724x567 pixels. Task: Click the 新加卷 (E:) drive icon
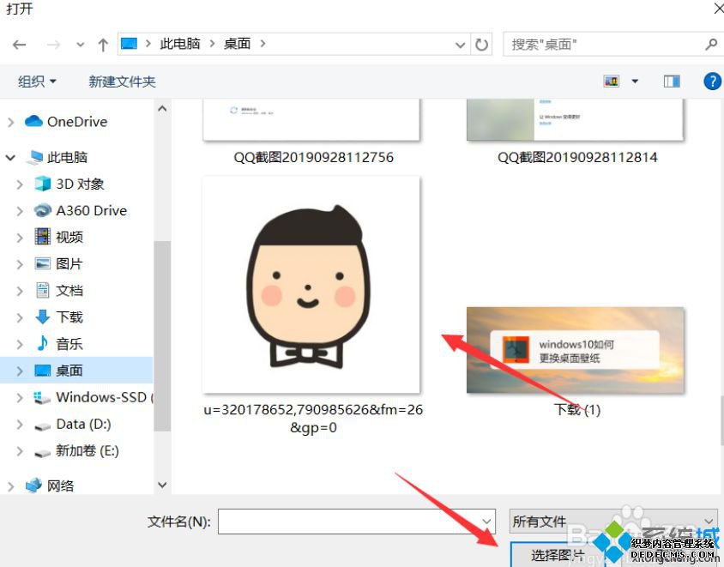[43, 453]
